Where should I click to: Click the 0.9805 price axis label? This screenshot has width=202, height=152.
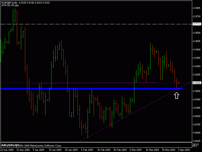tap(197, 8)
